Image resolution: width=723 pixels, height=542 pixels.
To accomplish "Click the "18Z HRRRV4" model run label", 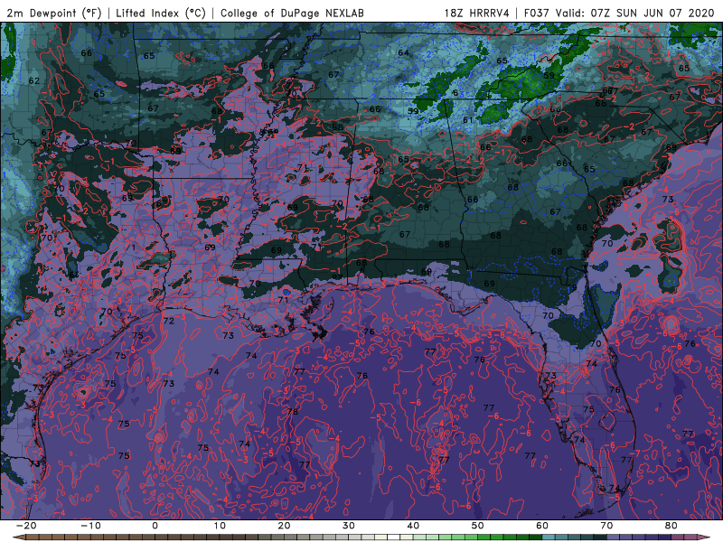I will [x=477, y=13].
